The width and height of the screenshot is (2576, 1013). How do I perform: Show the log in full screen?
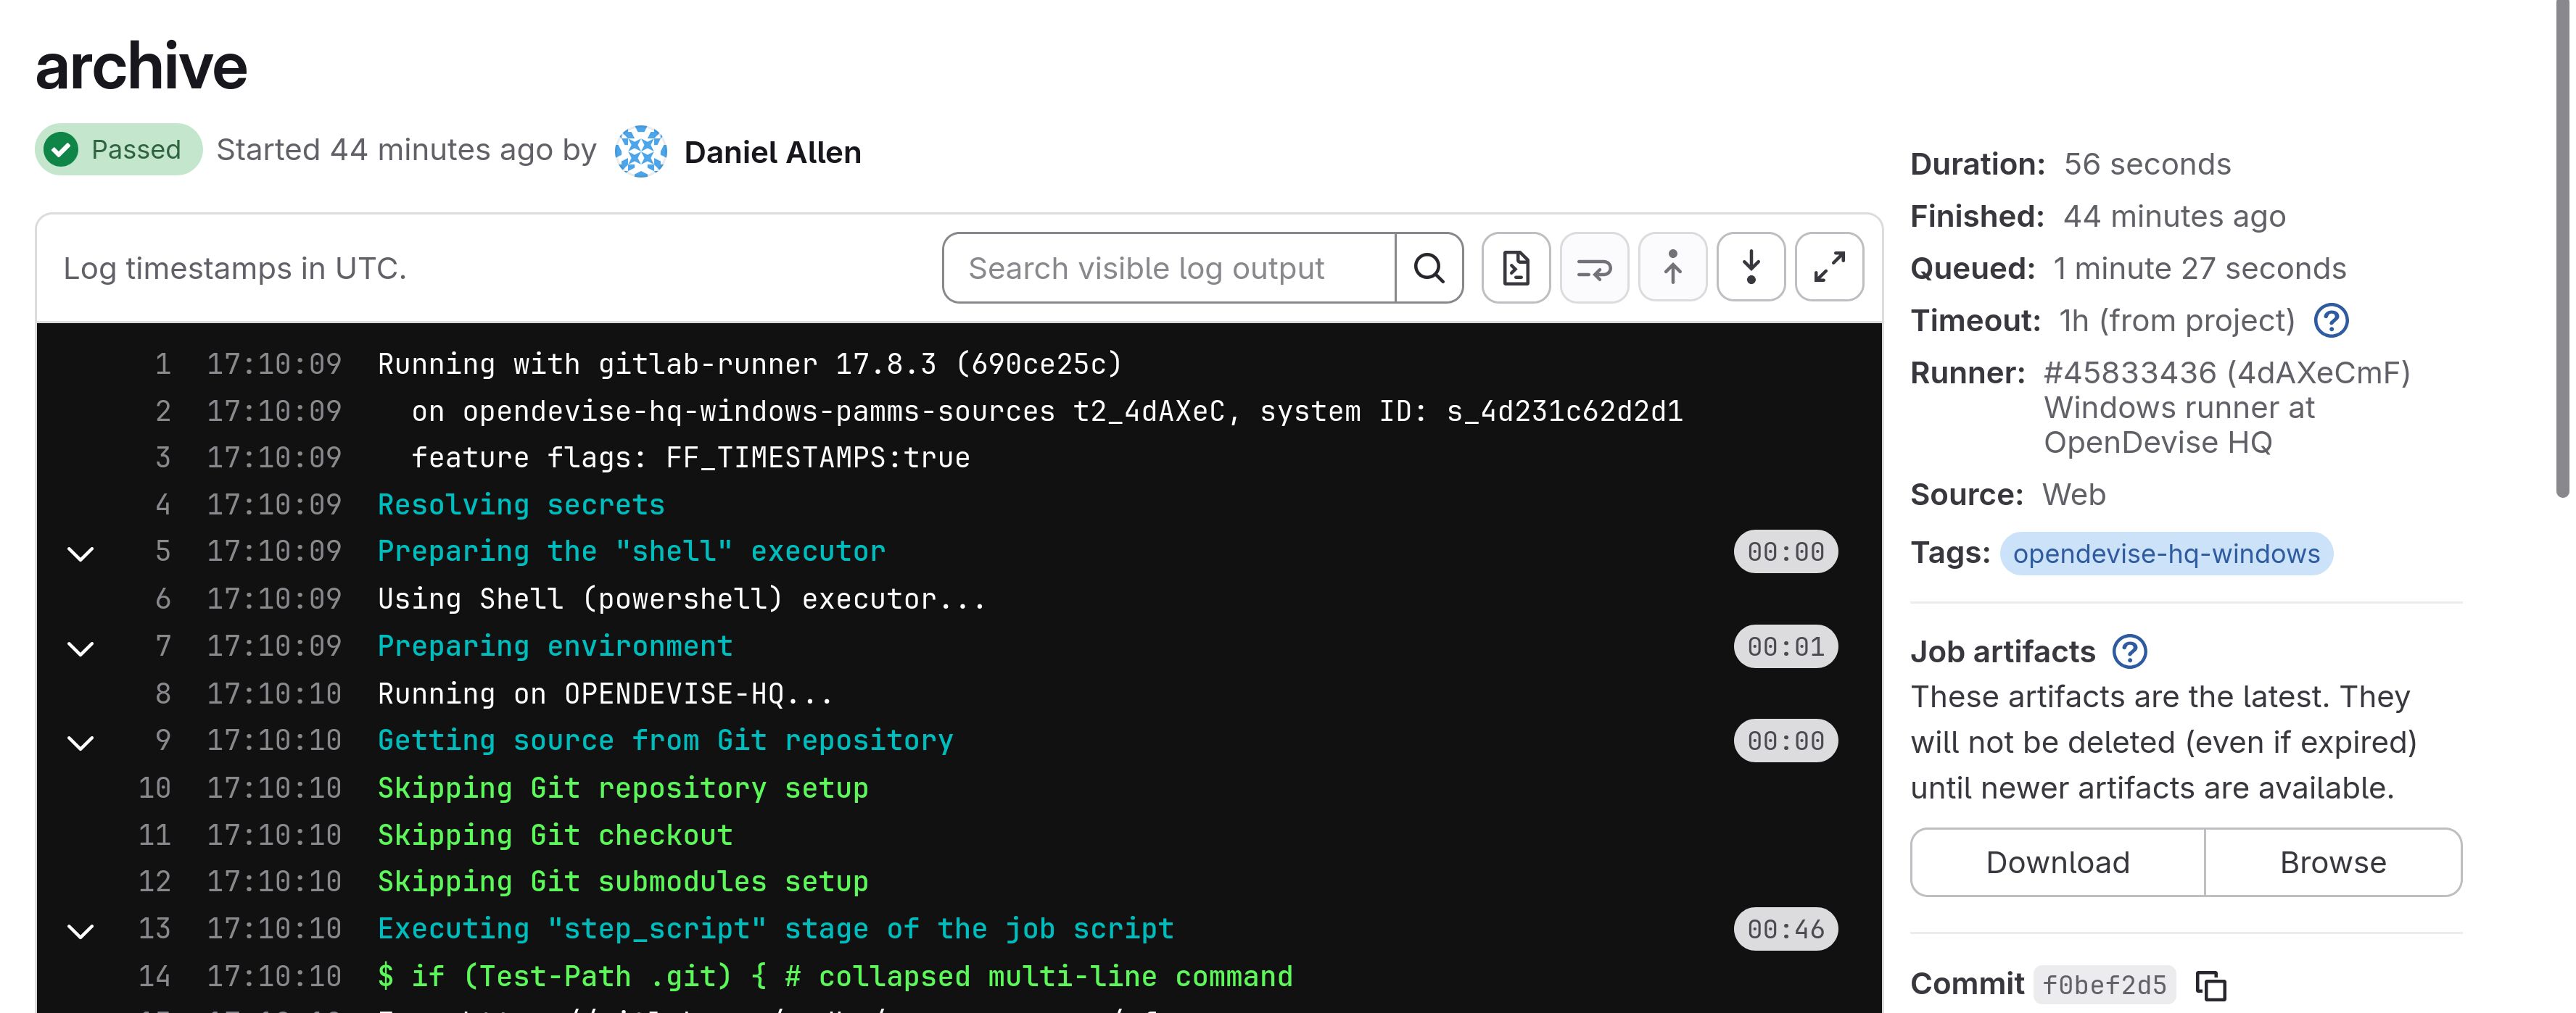[1829, 267]
